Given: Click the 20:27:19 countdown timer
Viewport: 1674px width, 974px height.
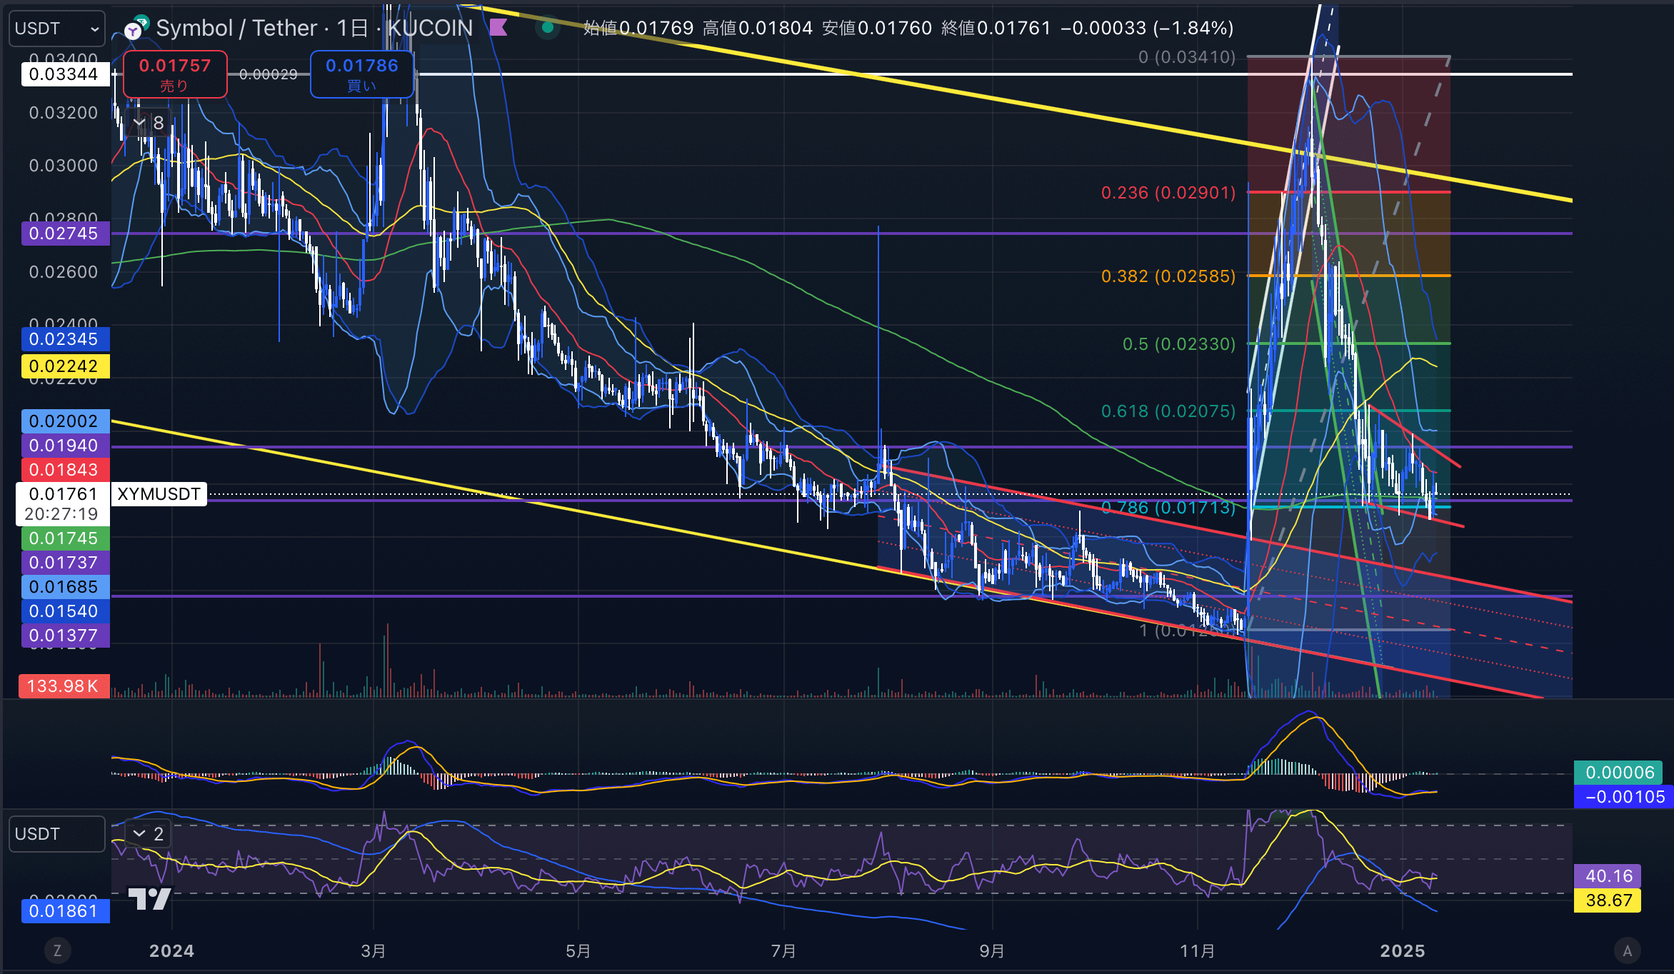Looking at the screenshot, I should tap(61, 514).
